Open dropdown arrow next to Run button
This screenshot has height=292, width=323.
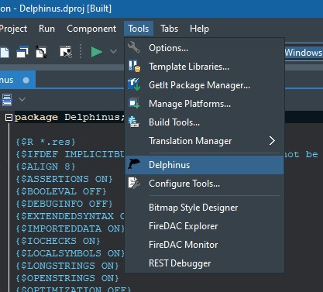(113, 52)
